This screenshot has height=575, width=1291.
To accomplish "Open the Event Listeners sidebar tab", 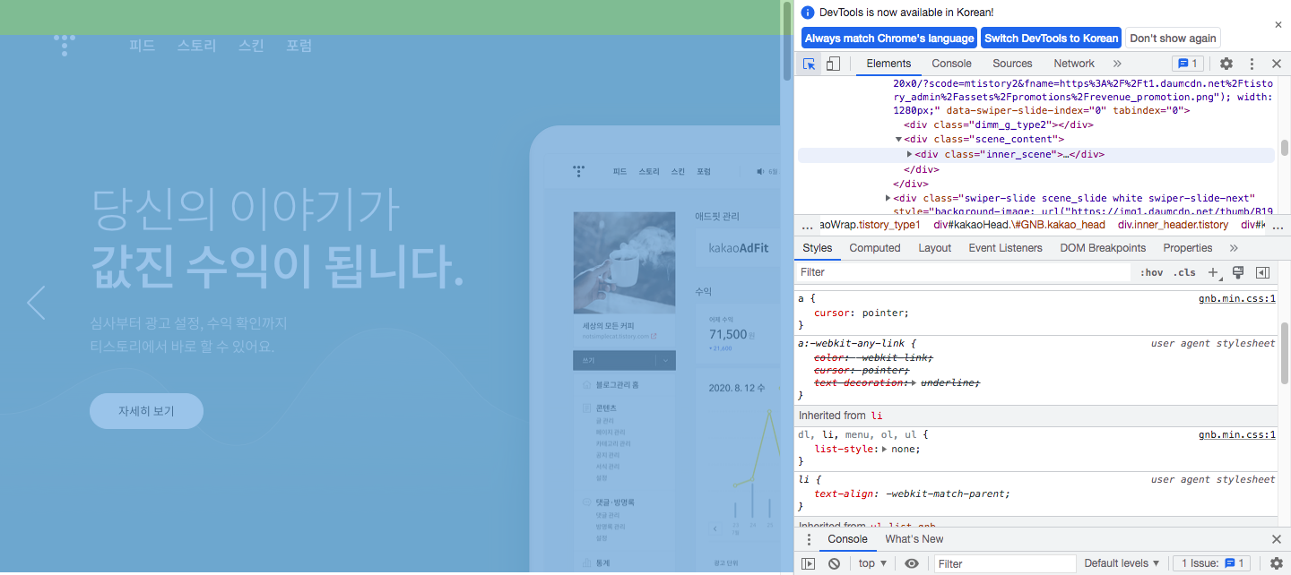I will coord(1005,248).
